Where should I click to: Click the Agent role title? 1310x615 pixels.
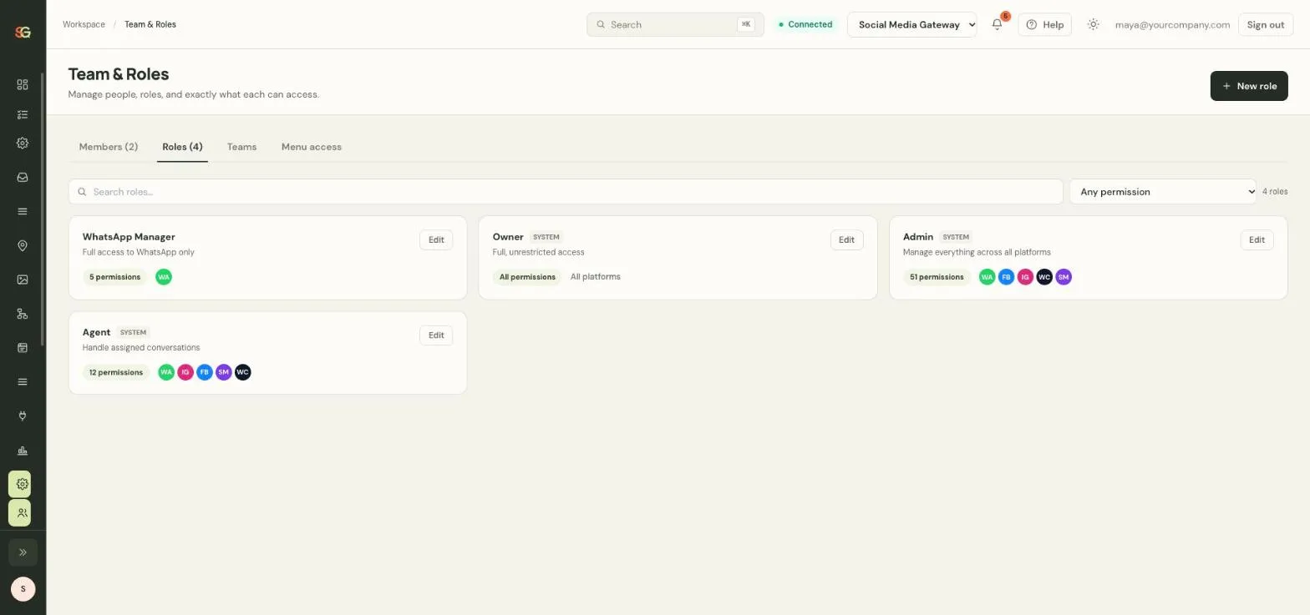pos(96,332)
